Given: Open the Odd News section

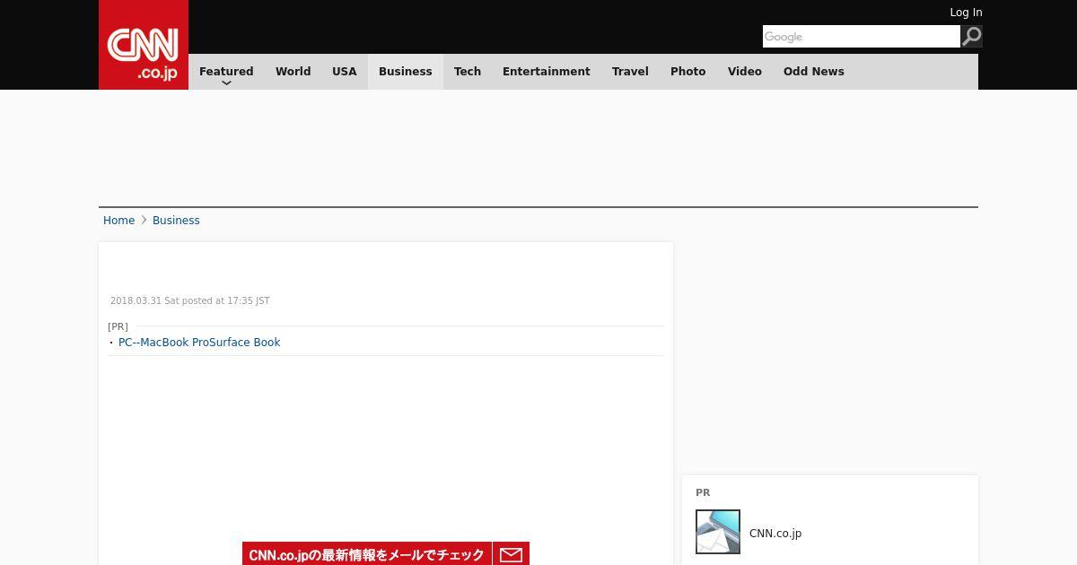Looking at the screenshot, I should coord(814,72).
